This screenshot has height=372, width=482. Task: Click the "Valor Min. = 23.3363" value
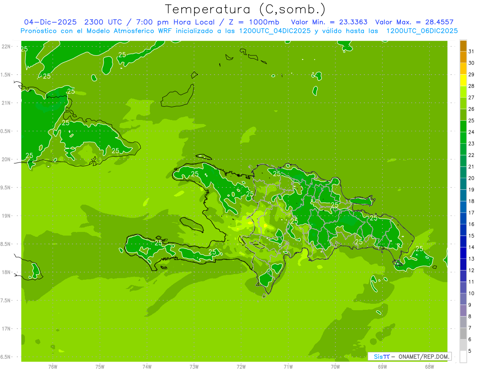(329, 22)
